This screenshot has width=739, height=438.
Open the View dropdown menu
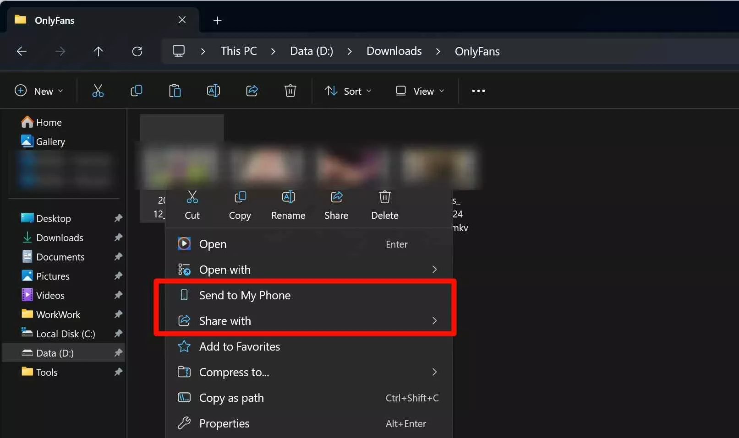(419, 91)
